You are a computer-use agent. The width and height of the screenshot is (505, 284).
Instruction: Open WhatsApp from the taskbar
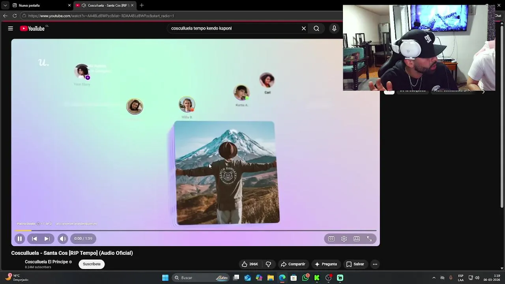(x=305, y=278)
